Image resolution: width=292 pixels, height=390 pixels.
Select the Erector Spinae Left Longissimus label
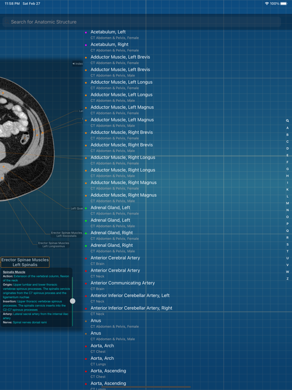tap(54, 245)
